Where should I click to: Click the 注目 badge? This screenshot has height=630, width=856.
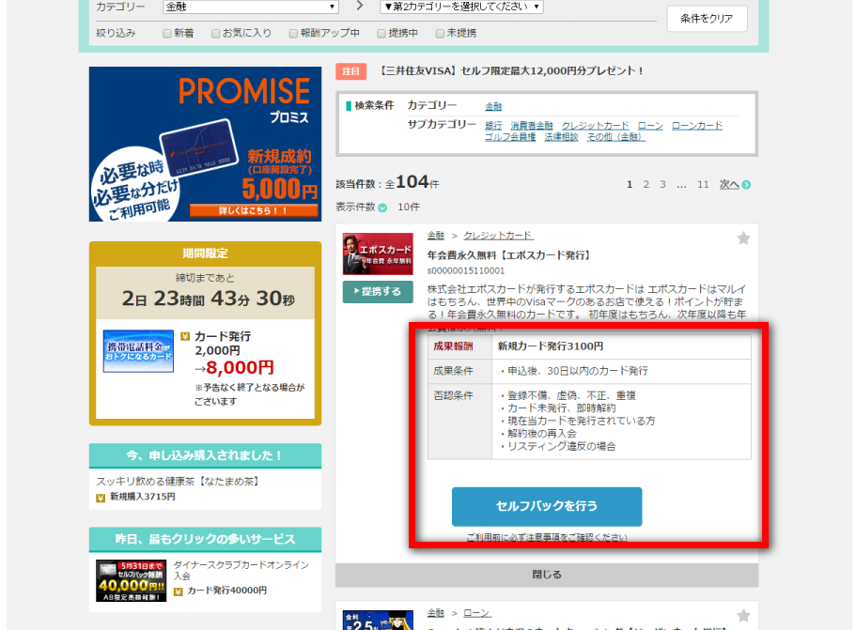tap(350, 71)
